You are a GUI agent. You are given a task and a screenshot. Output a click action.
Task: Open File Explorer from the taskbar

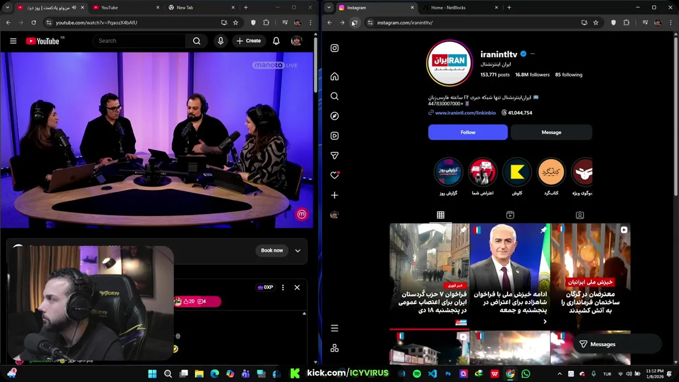[199, 374]
